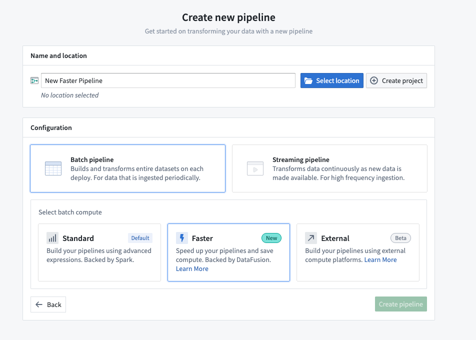
Task: Click the folder icon inside Select location button
Action: tap(309, 80)
